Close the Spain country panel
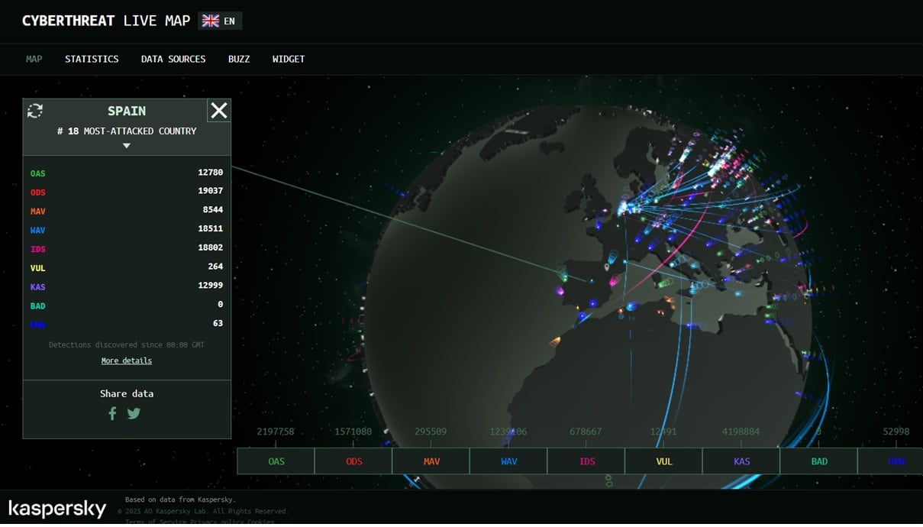Screen dimensions: 923x527 [219, 111]
